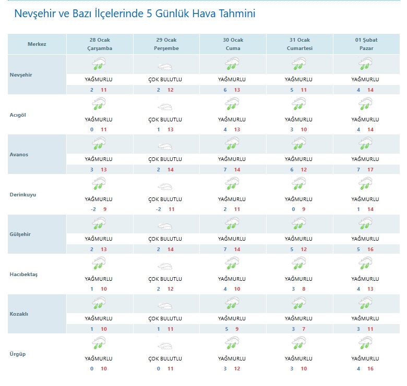Click Nevşehir rainy icon for 28 Ocak
The width and height of the screenshot is (407, 386).
click(x=99, y=65)
